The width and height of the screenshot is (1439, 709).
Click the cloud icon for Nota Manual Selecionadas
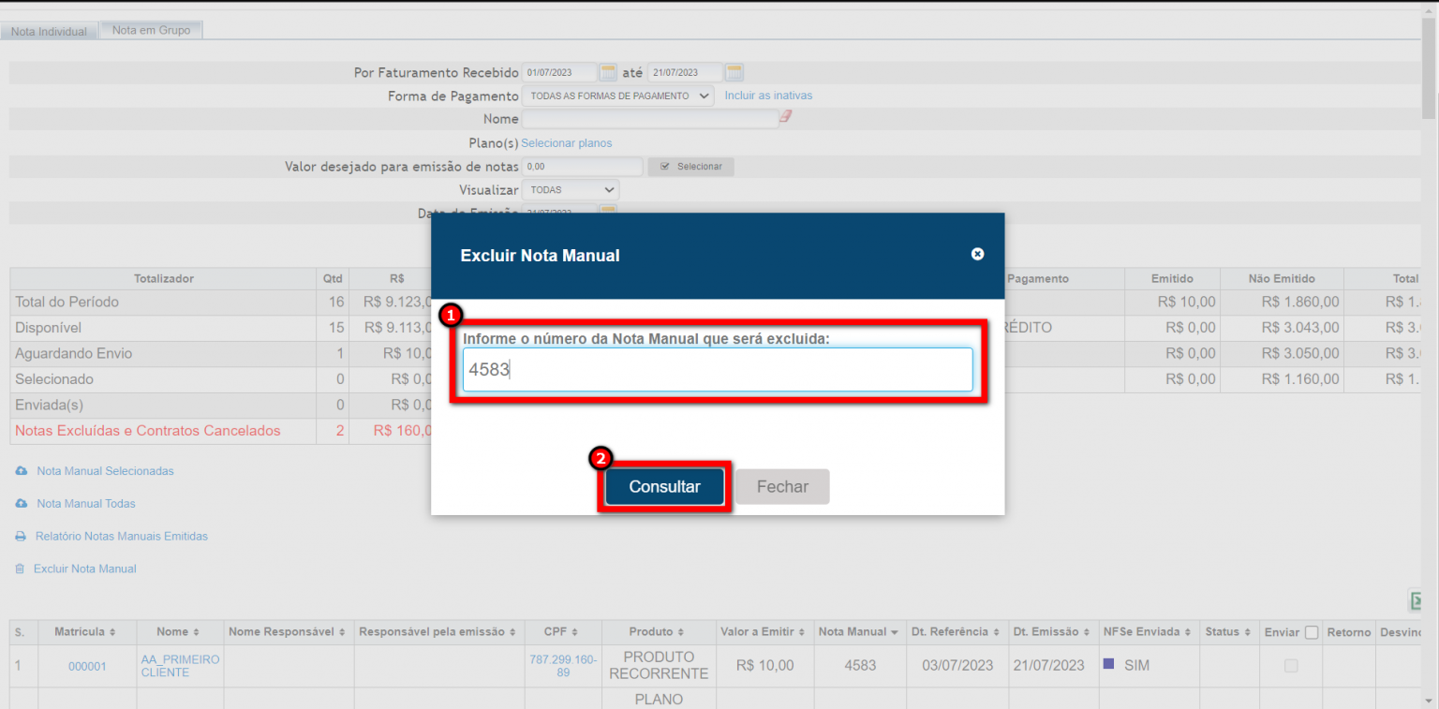(x=22, y=471)
